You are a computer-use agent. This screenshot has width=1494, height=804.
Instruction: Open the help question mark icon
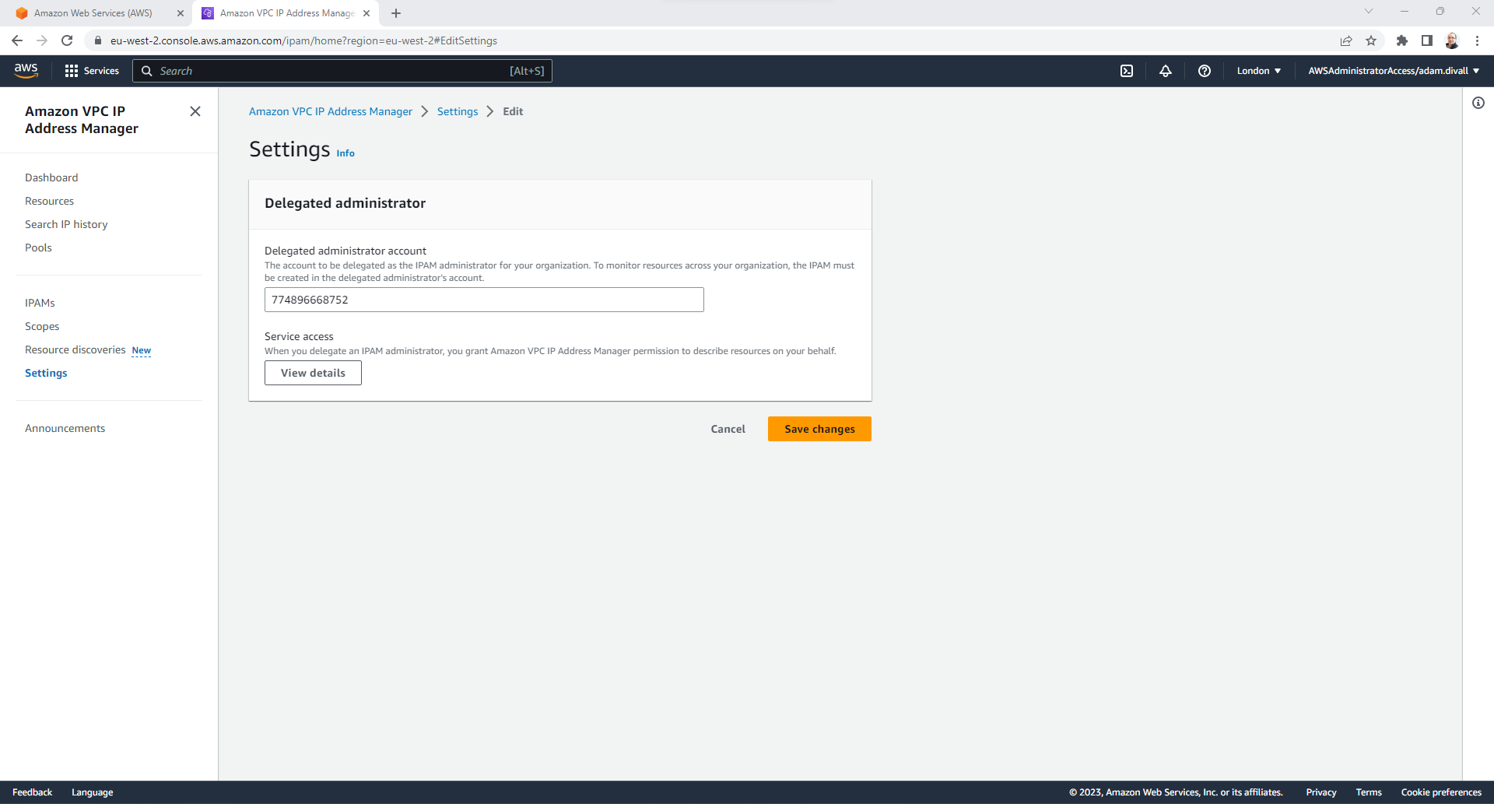coord(1205,71)
